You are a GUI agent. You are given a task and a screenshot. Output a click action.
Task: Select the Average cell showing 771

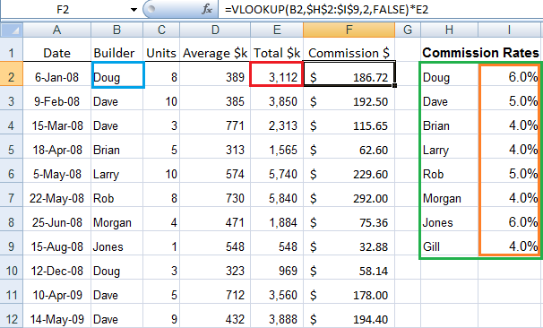215,122
